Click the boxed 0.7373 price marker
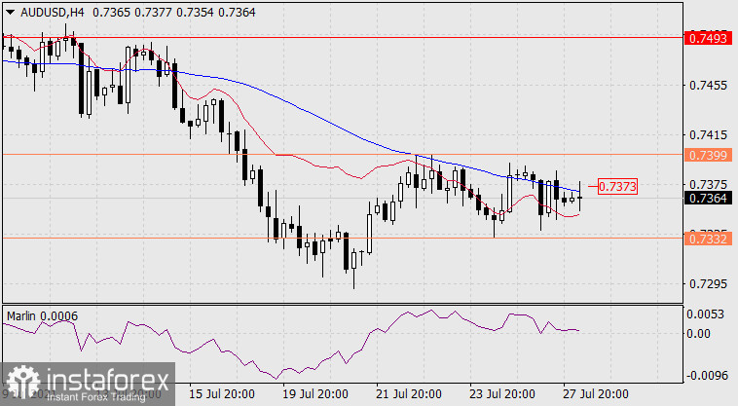This screenshot has width=738, height=406. [617, 186]
